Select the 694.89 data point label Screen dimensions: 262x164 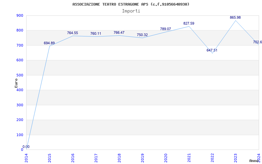pyautogui.click(x=49, y=43)
